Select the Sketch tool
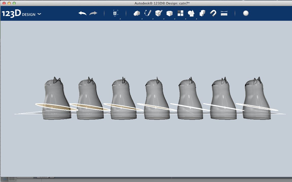 pyautogui.click(x=148, y=13)
